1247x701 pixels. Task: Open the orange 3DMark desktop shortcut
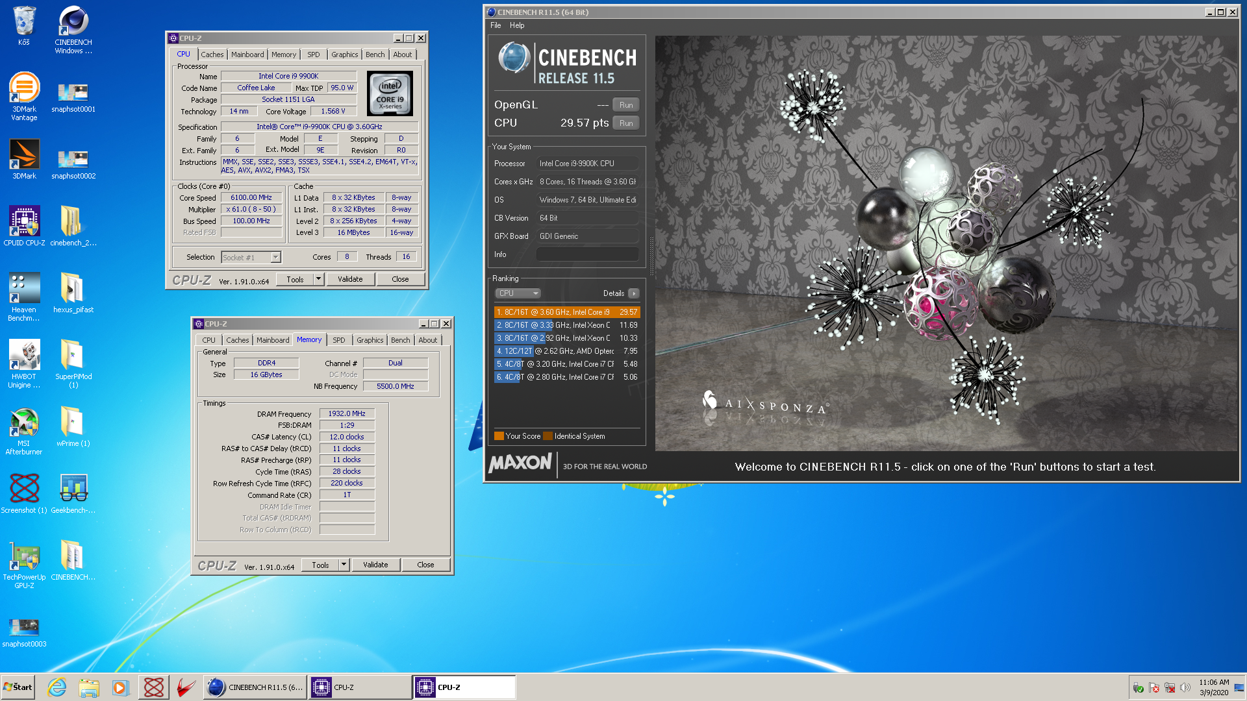pos(24,160)
